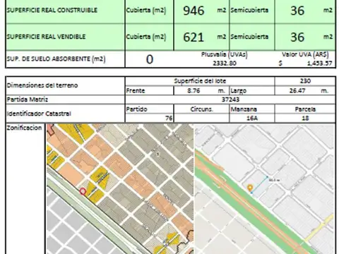Select the 36 semicubierta value in CONSTRUIBLE row
This screenshot has height=254, width=339.
297,11
